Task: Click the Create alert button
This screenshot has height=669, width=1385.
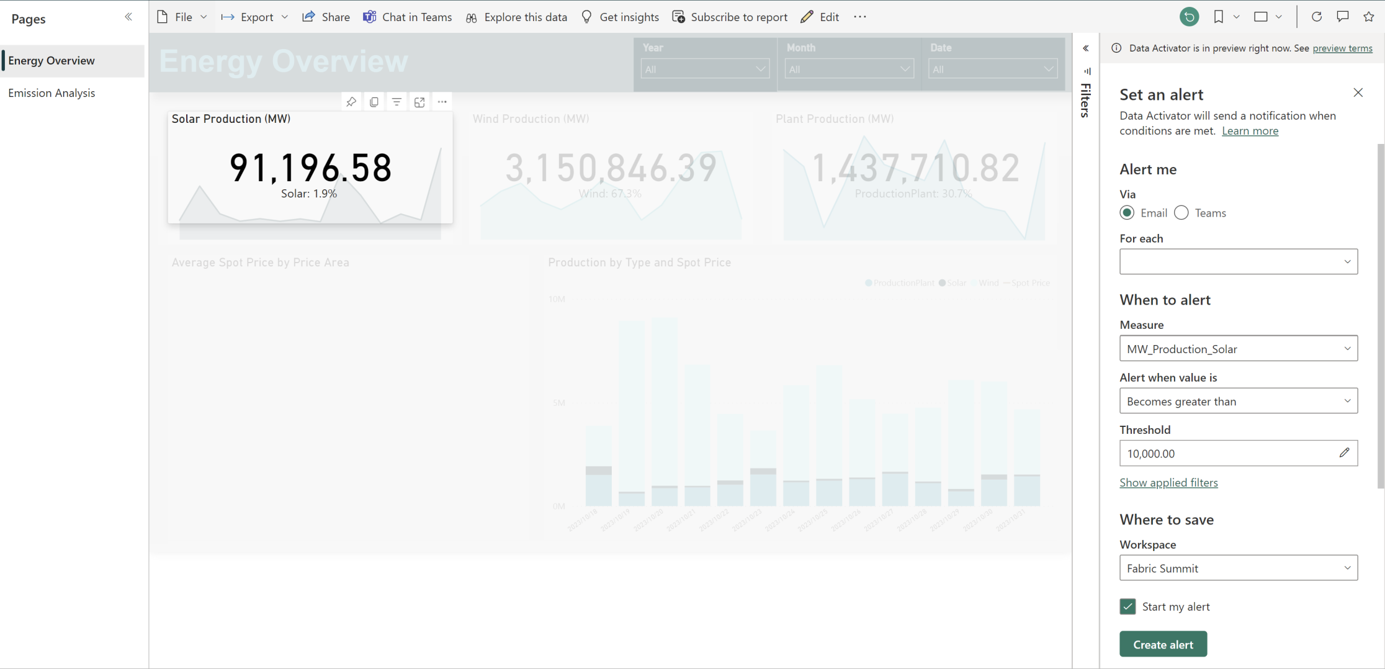Action: (1163, 644)
